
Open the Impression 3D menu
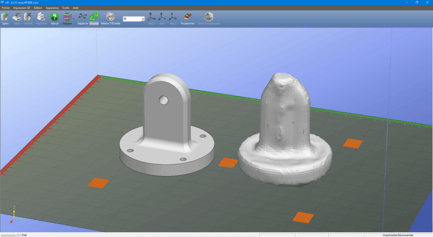(x=22, y=8)
